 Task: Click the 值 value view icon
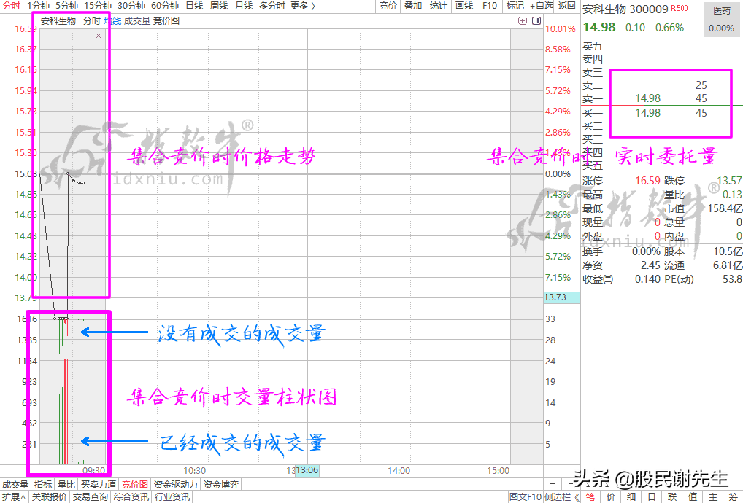pos(693,497)
